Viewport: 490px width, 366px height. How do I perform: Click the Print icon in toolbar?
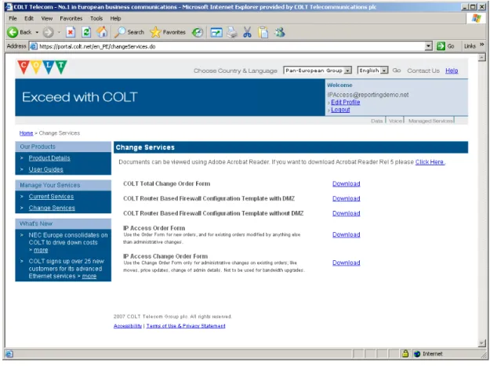232,32
